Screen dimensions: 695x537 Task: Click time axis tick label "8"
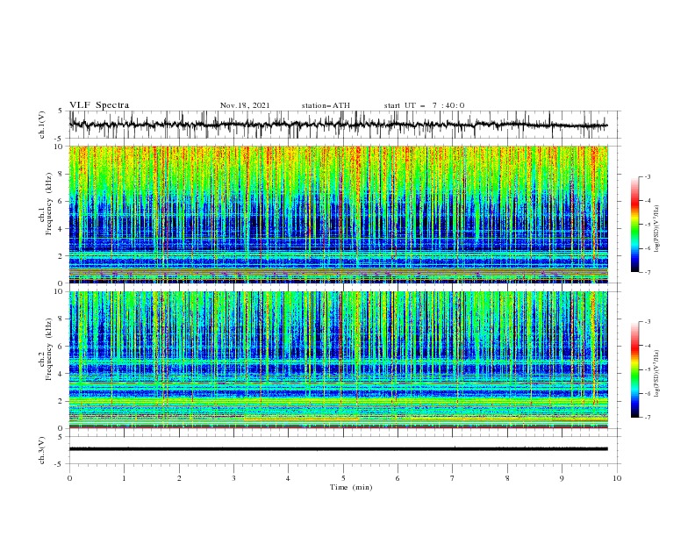click(507, 478)
